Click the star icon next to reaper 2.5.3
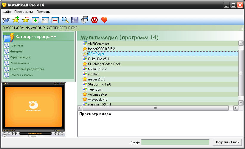 point(85,79)
